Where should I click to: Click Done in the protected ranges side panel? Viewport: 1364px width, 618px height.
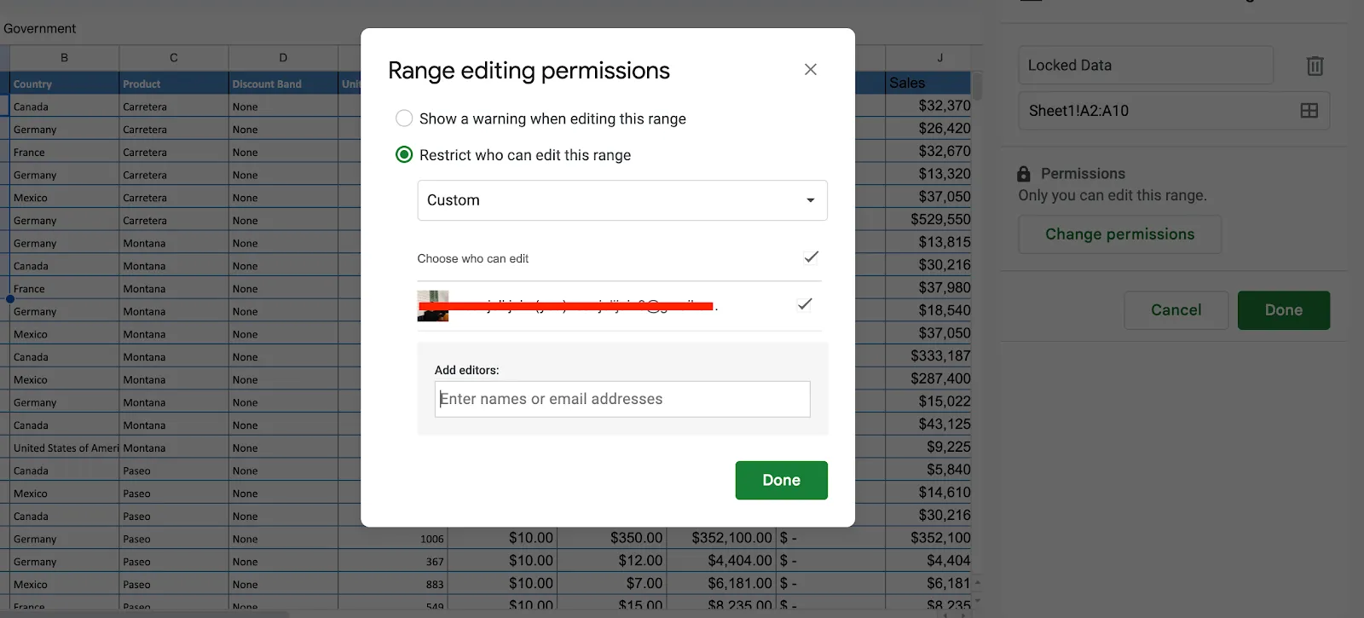pyautogui.click(x=1283, y=310)
